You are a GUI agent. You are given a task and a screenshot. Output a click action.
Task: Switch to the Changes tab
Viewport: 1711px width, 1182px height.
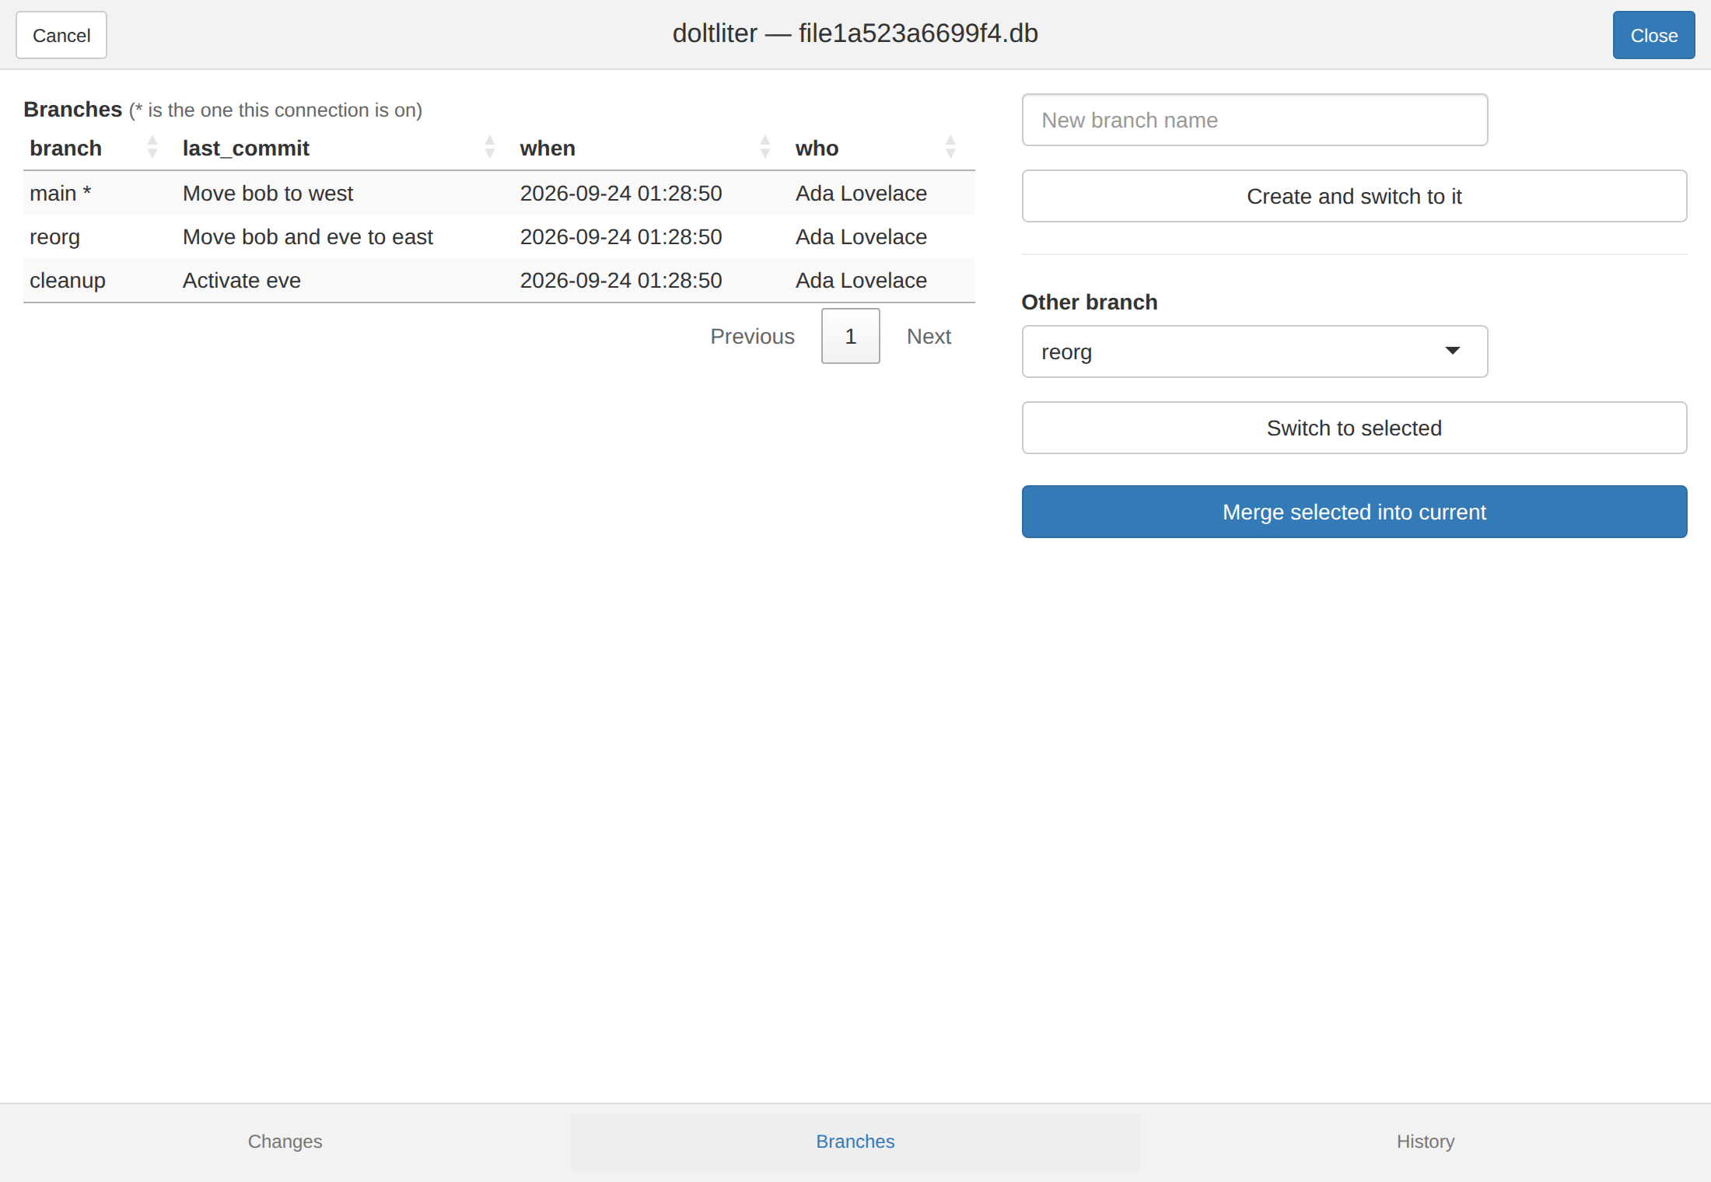[285, 1142]
